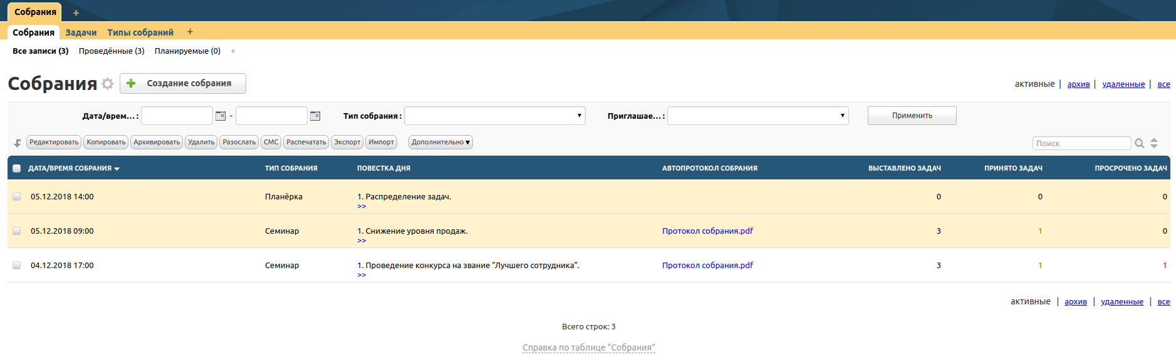Open the Тип собрания dropdown
The image size is (1176, 355).
click(x=494, y=116)
